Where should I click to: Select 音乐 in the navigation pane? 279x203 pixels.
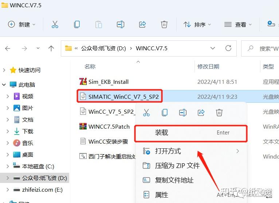(x=27, y=143)
